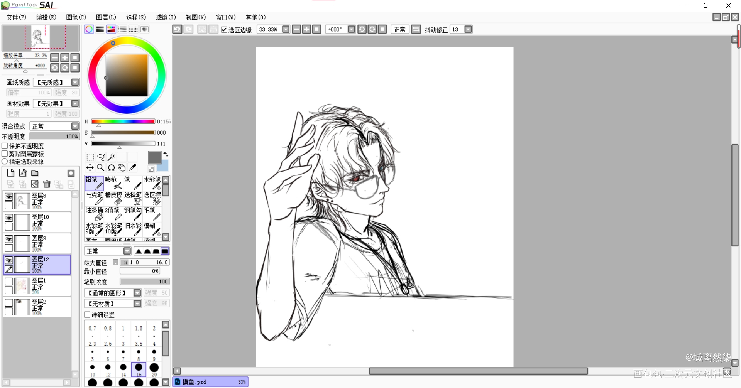Choose the magic wand selection tool

pos(111,157)
